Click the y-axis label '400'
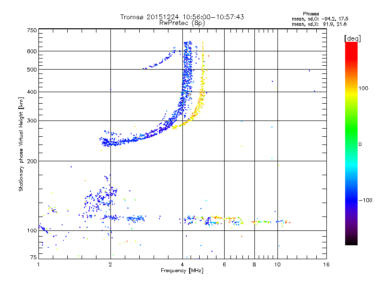Image resolution: width=384 pixels, height=288 pixels. tap(32, 92)
